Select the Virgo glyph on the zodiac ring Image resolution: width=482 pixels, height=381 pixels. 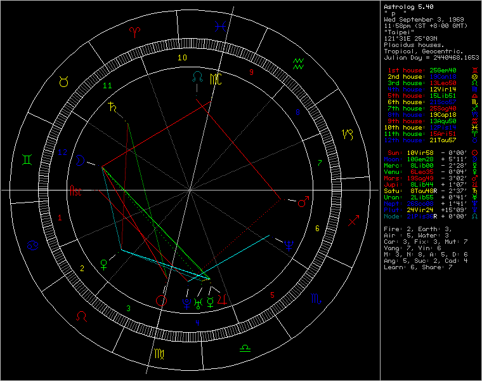click(x=159, y=354)
